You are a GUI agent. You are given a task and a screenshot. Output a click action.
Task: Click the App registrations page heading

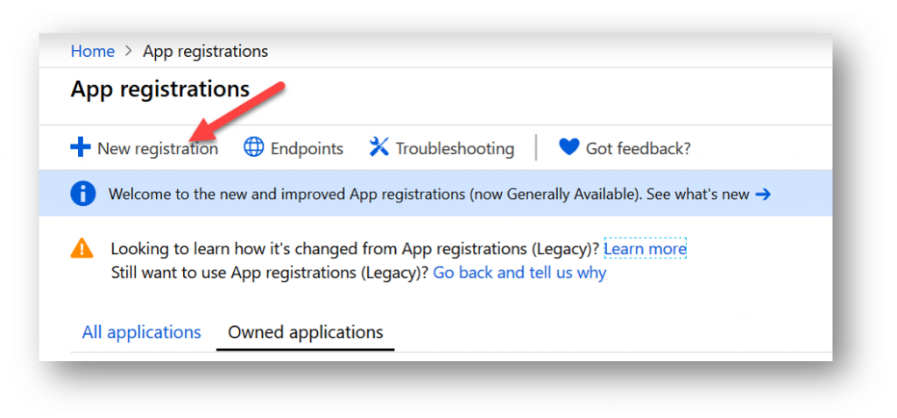[160, 90]
